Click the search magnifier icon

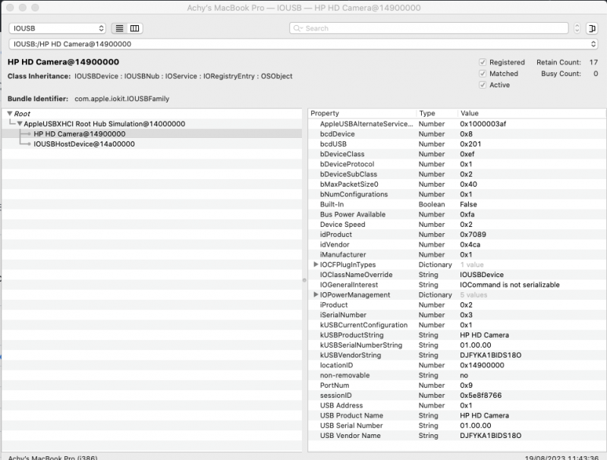coord(299,28)
